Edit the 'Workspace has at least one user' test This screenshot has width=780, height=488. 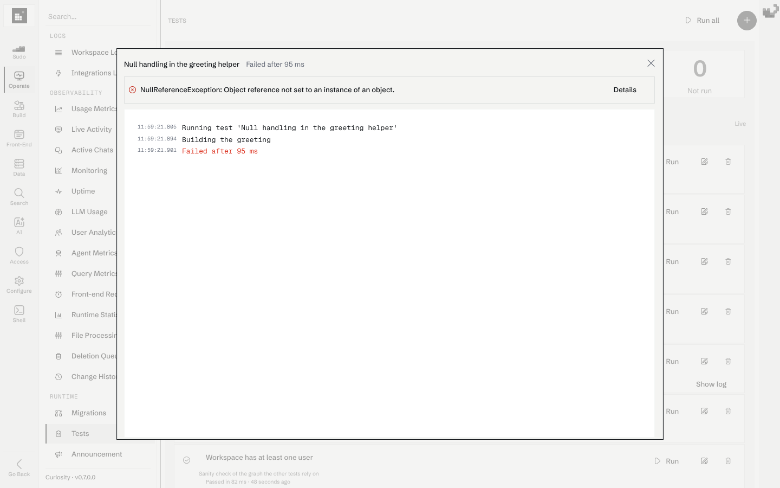click(x=704, y=461)
